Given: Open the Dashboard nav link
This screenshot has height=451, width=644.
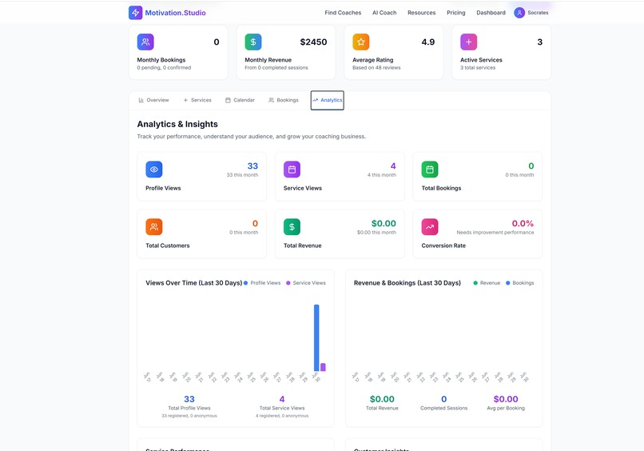Looking at the screenshot, I should (x=491, y=13).
